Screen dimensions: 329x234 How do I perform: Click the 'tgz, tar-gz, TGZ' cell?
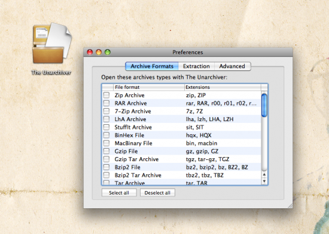pos(208,159)
